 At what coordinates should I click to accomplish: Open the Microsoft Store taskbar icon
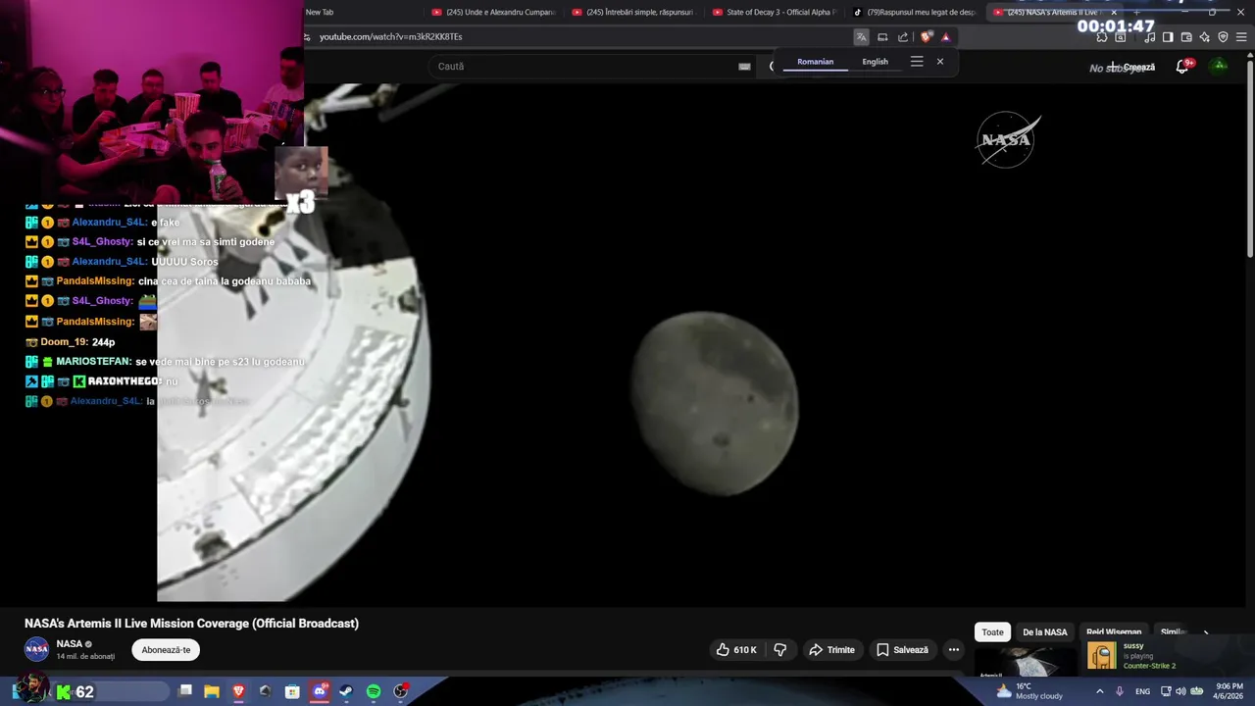pyautogui.click(x=292, y=691)
